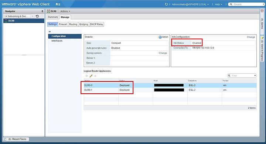The width and height of the screenshot is (266, 144).
Task: Select the DLR0-1 appliance row
Action: pos(170,90)
